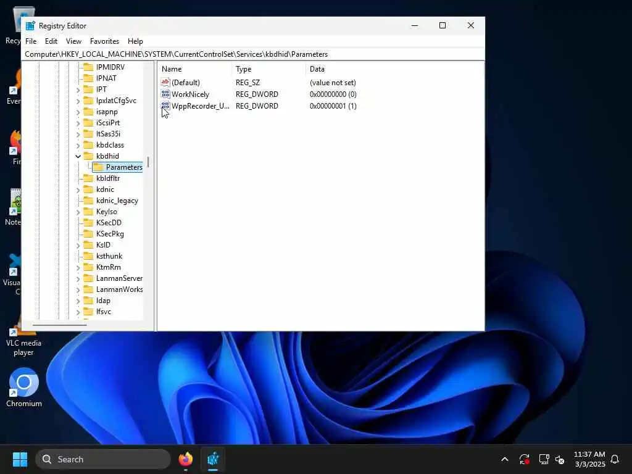
Task: Select the kbldfltr folder icon
Action: 88,178
